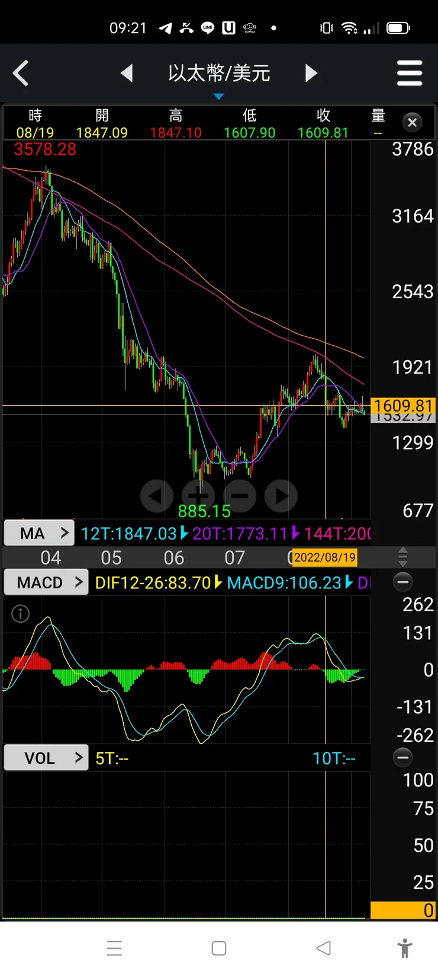Open Android recent apps button

[x=114, y=948]
